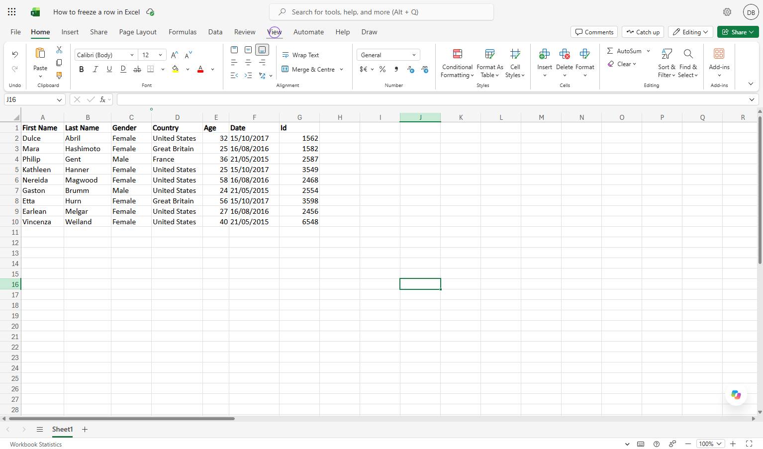
Task: Open the Add-ins gallery
Action: [719, 63]
